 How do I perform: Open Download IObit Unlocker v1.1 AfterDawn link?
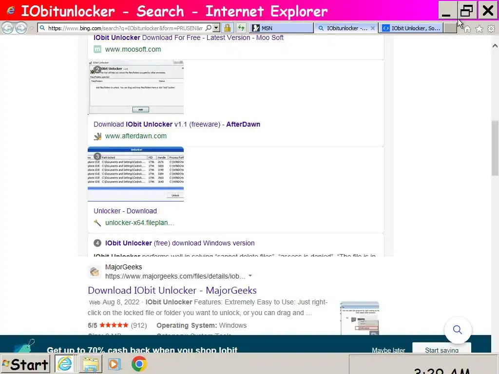177,124
